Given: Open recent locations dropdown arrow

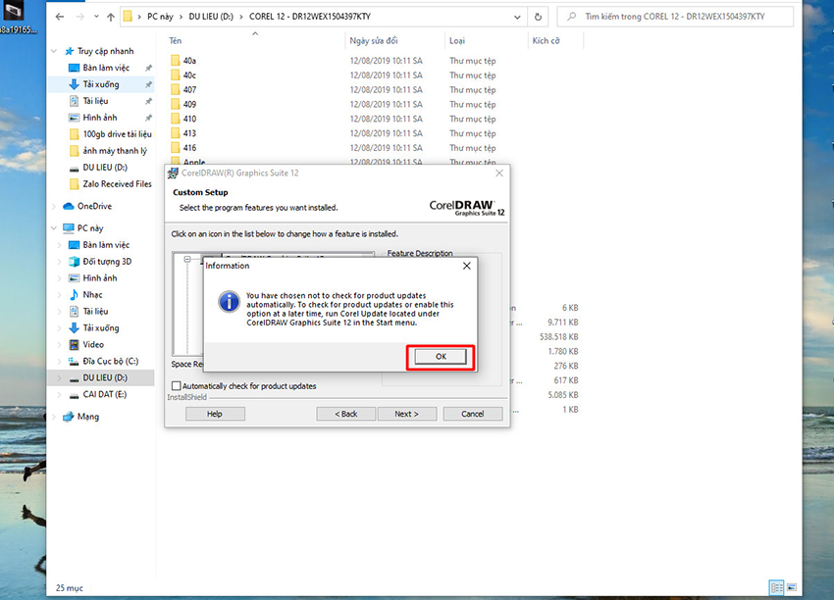Looking at the screenshot, I should pyautogui.click(x=96, y=17).
